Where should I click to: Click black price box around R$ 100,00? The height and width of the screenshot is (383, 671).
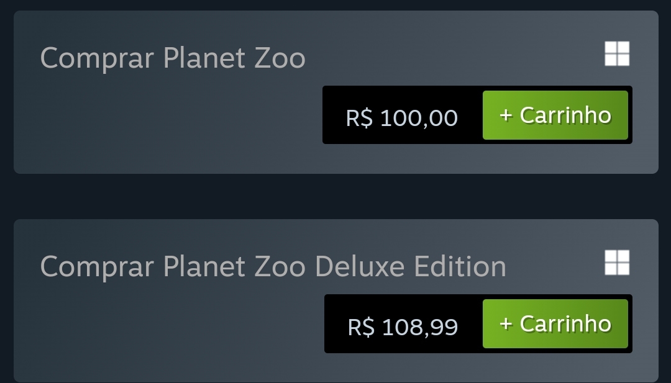tap(403, 115)
